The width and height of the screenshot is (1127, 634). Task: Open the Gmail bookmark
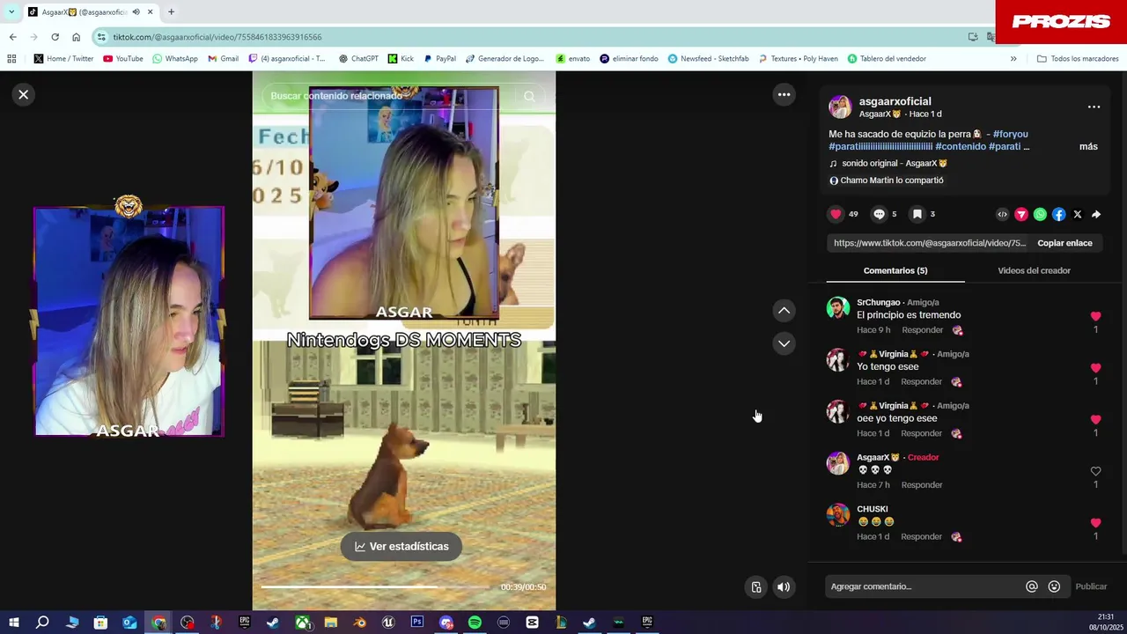click(x=224, y=59)
